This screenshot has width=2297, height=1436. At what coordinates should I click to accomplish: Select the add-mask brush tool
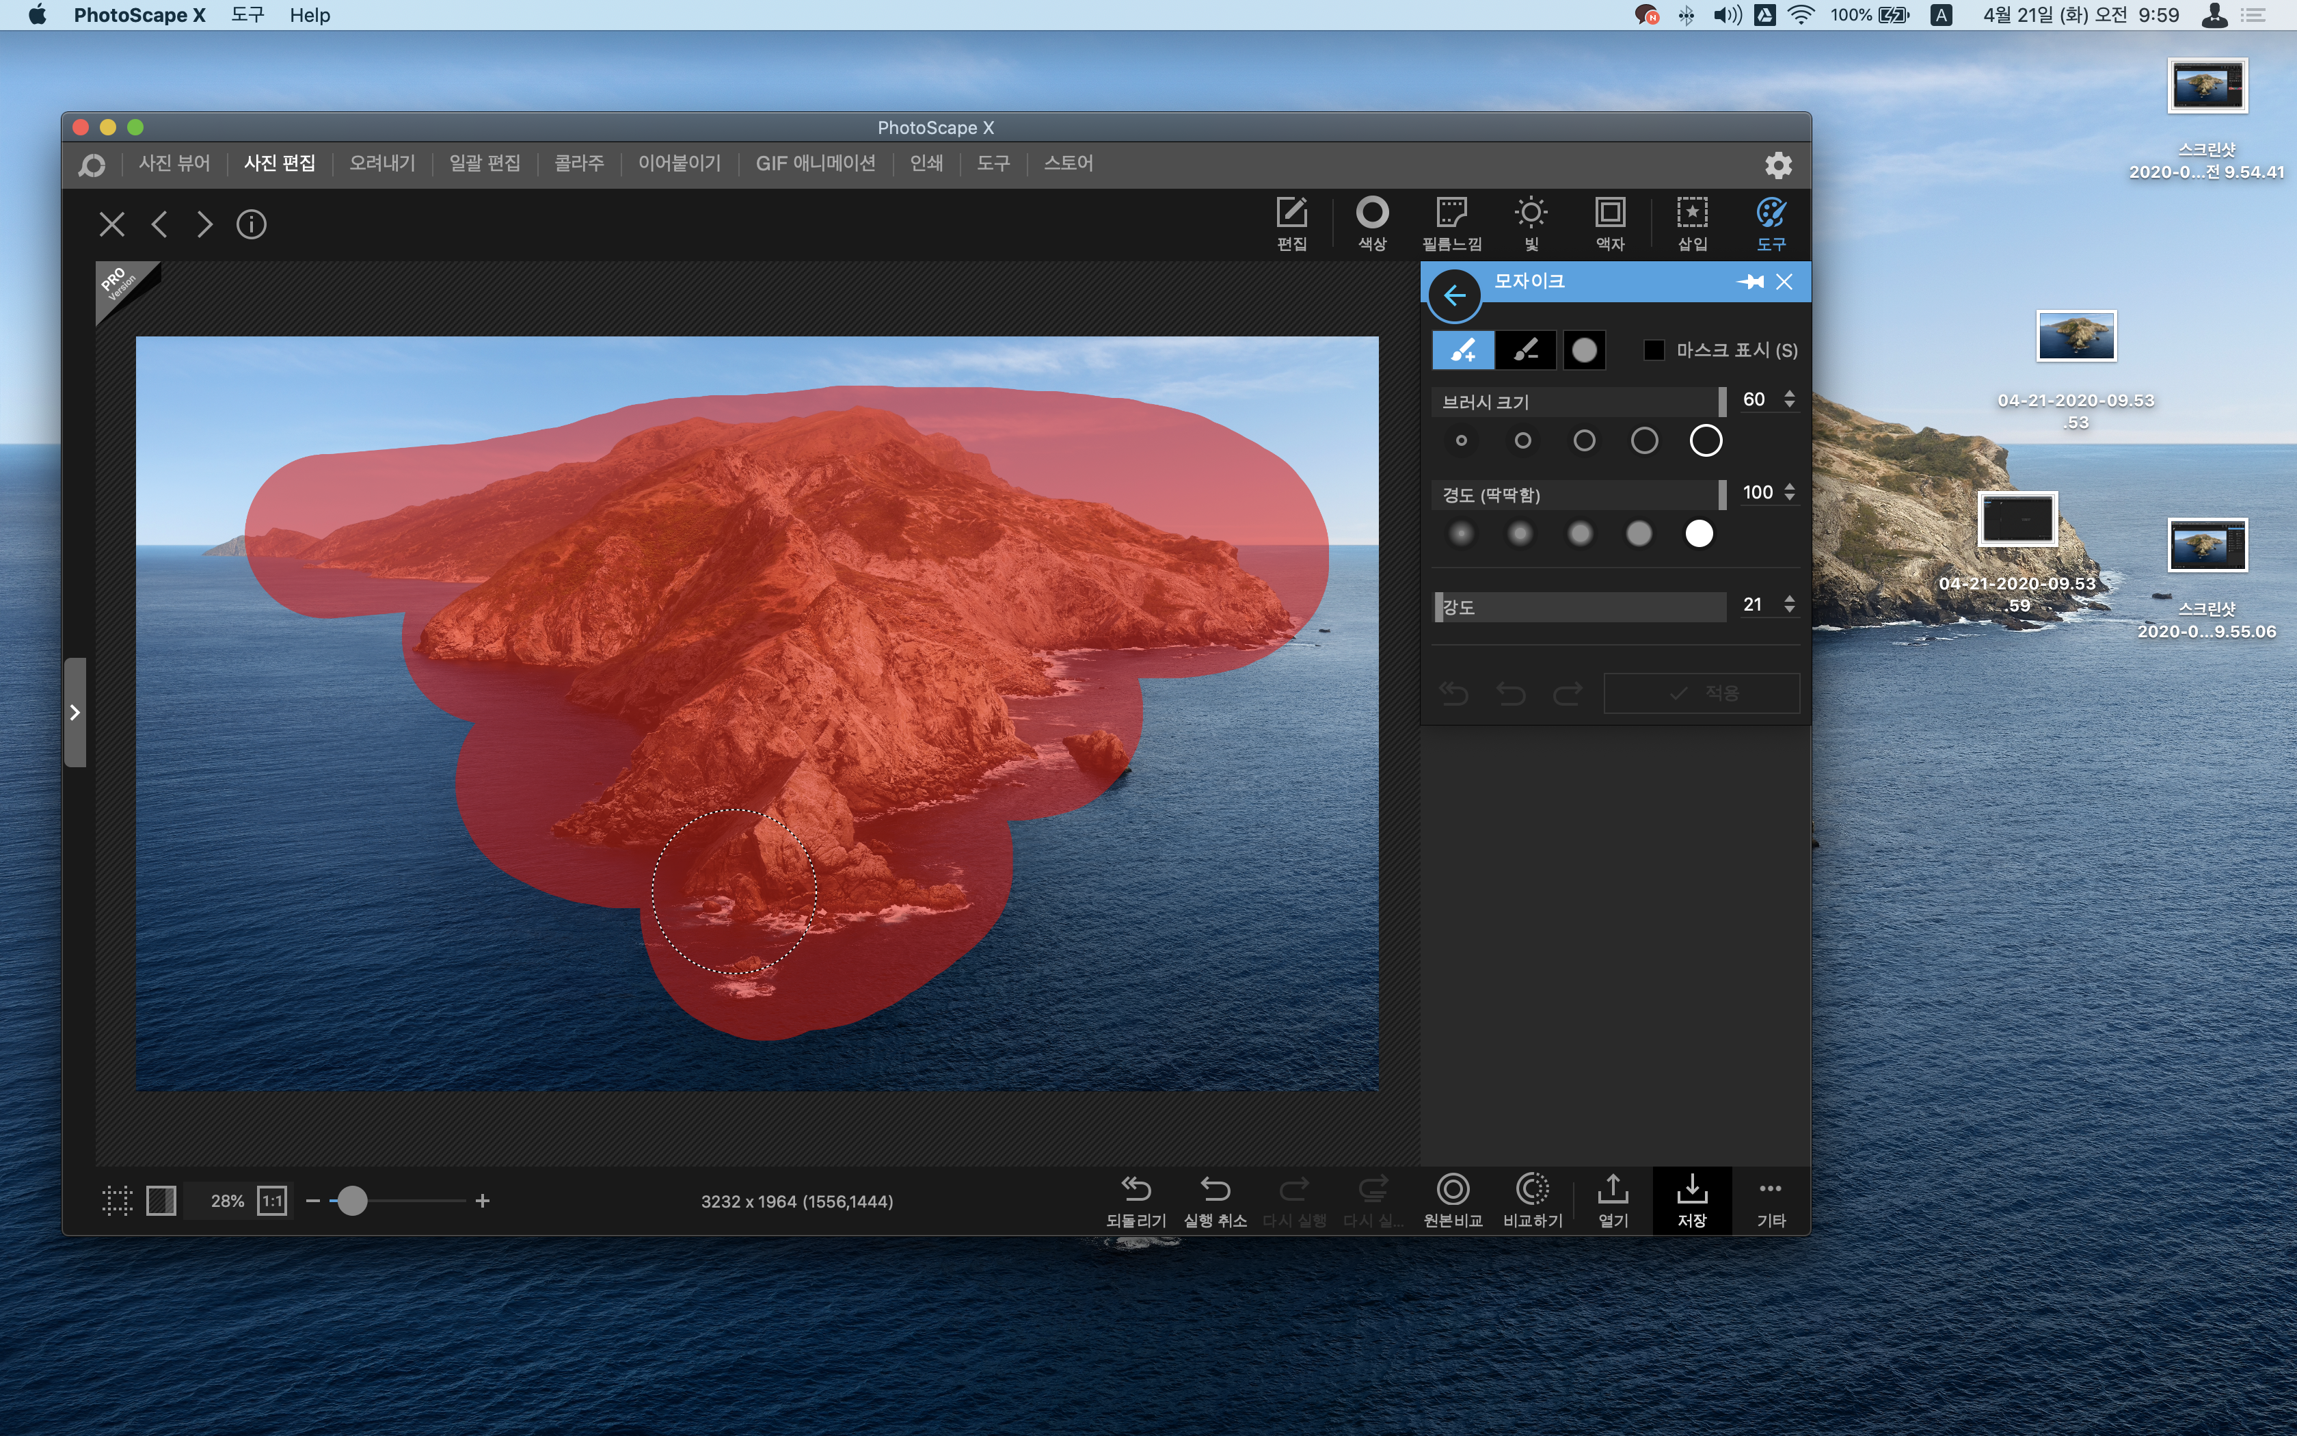(x=1462, y=350)
